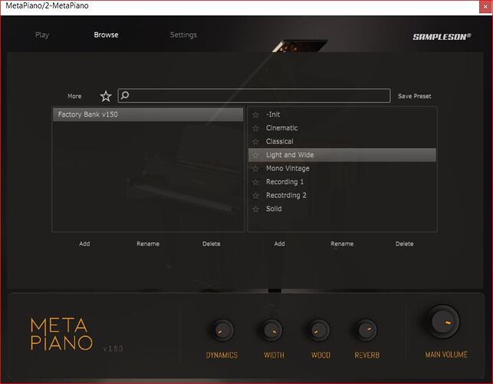Viewport: 493px width, 384px height.
Task: Load the Recording 1 preset
Action: point(342,182)
